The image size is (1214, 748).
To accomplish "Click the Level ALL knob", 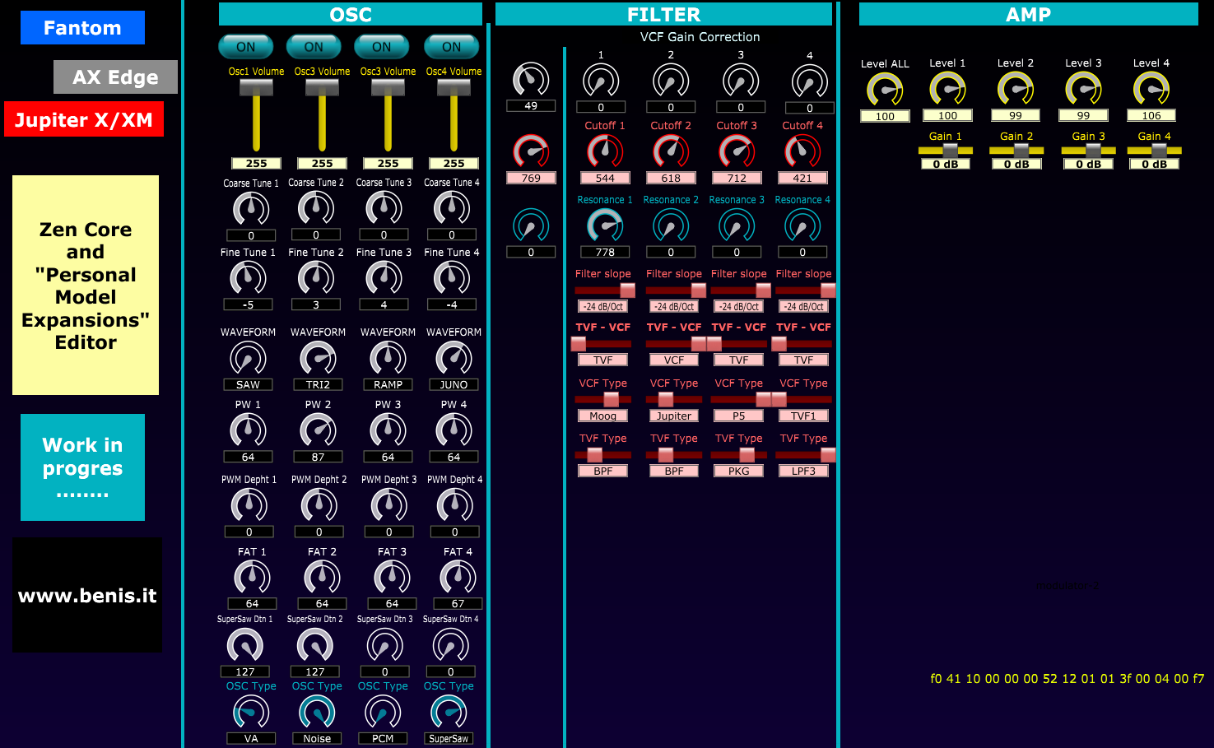I will [x=885, y=90].
